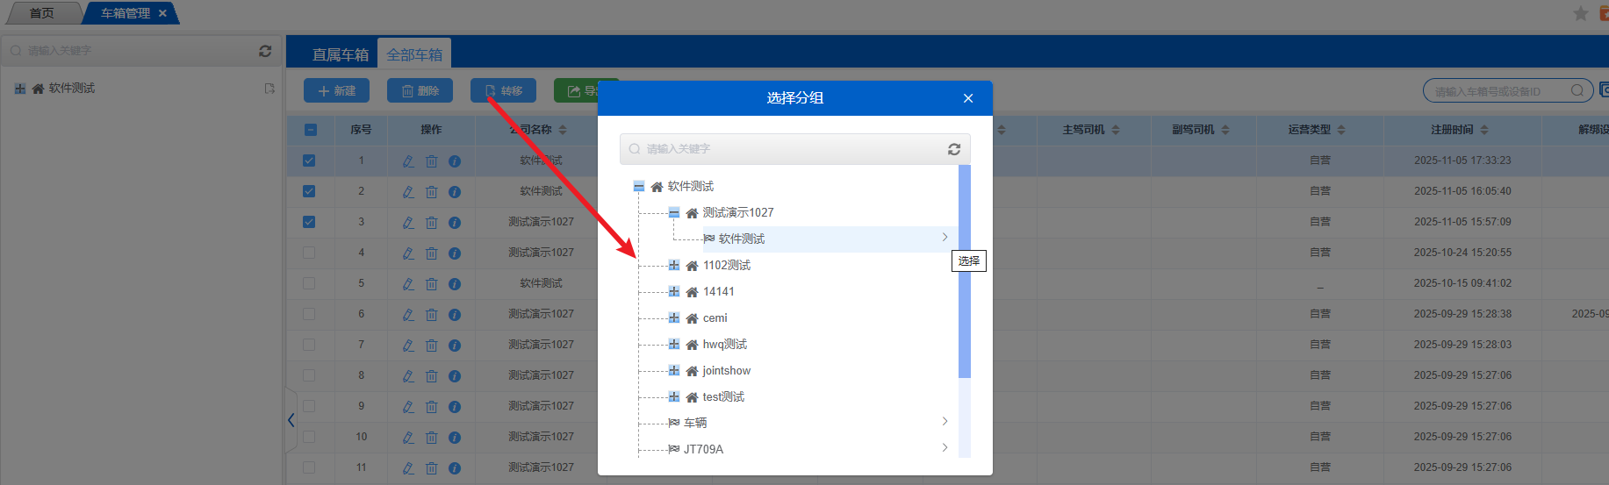Expand the 1102测试 tree node
This screenshot has height=485, width=1609.
pos(673,265)
